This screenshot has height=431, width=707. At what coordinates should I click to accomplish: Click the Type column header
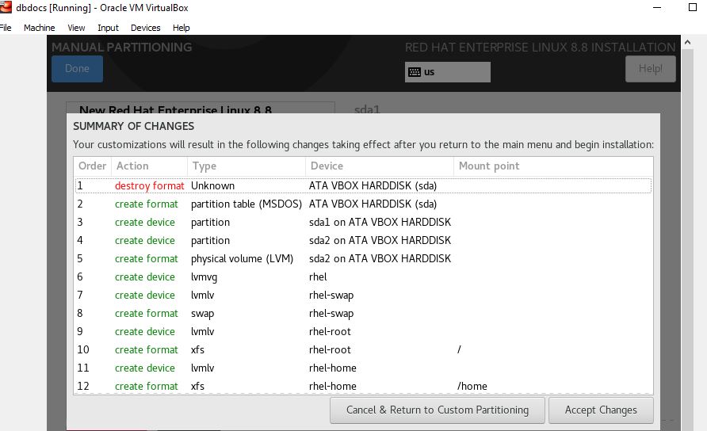click(246, 166)
